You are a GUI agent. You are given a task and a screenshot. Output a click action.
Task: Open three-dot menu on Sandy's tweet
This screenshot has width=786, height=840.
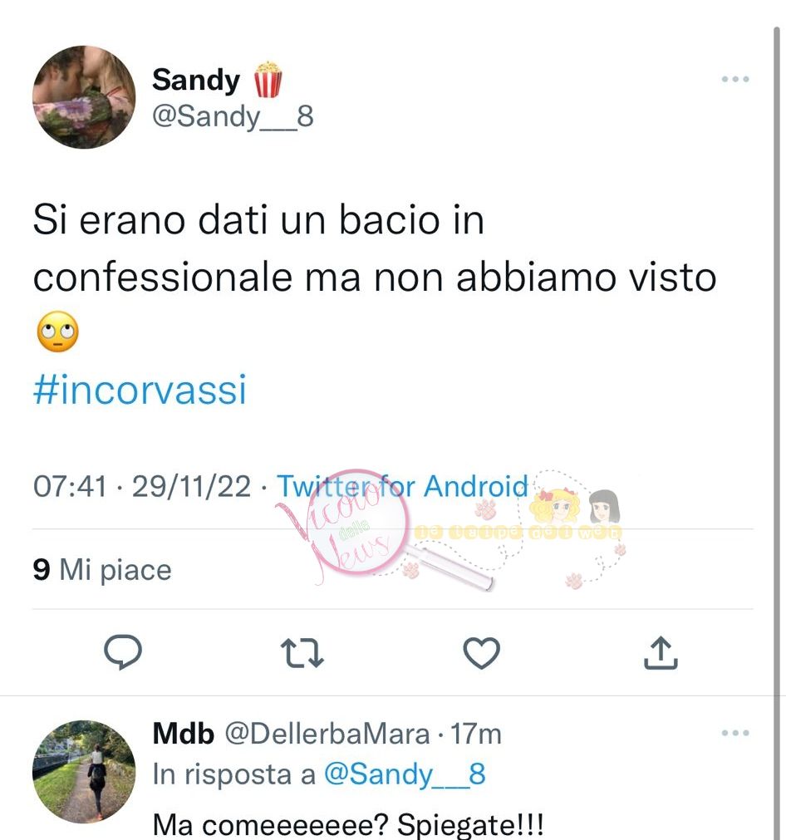735,79
